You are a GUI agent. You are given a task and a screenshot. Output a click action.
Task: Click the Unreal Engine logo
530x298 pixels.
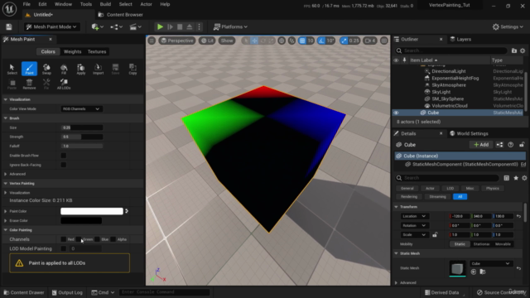(9, 9)
